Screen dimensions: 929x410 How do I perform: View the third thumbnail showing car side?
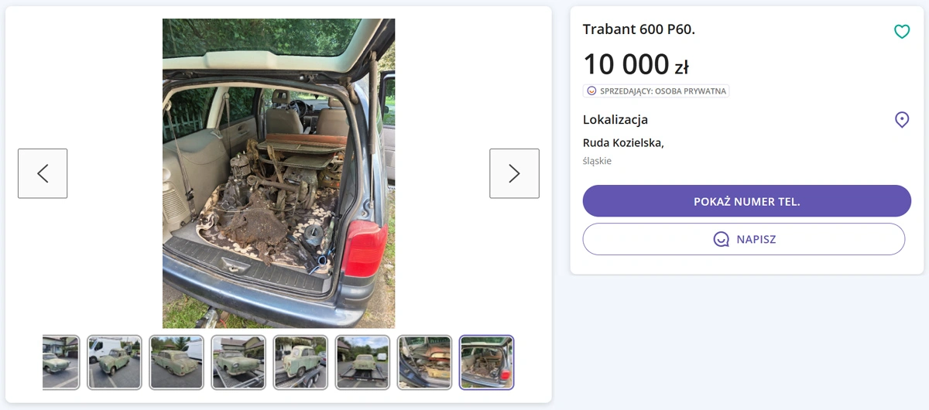click(177, 362)
